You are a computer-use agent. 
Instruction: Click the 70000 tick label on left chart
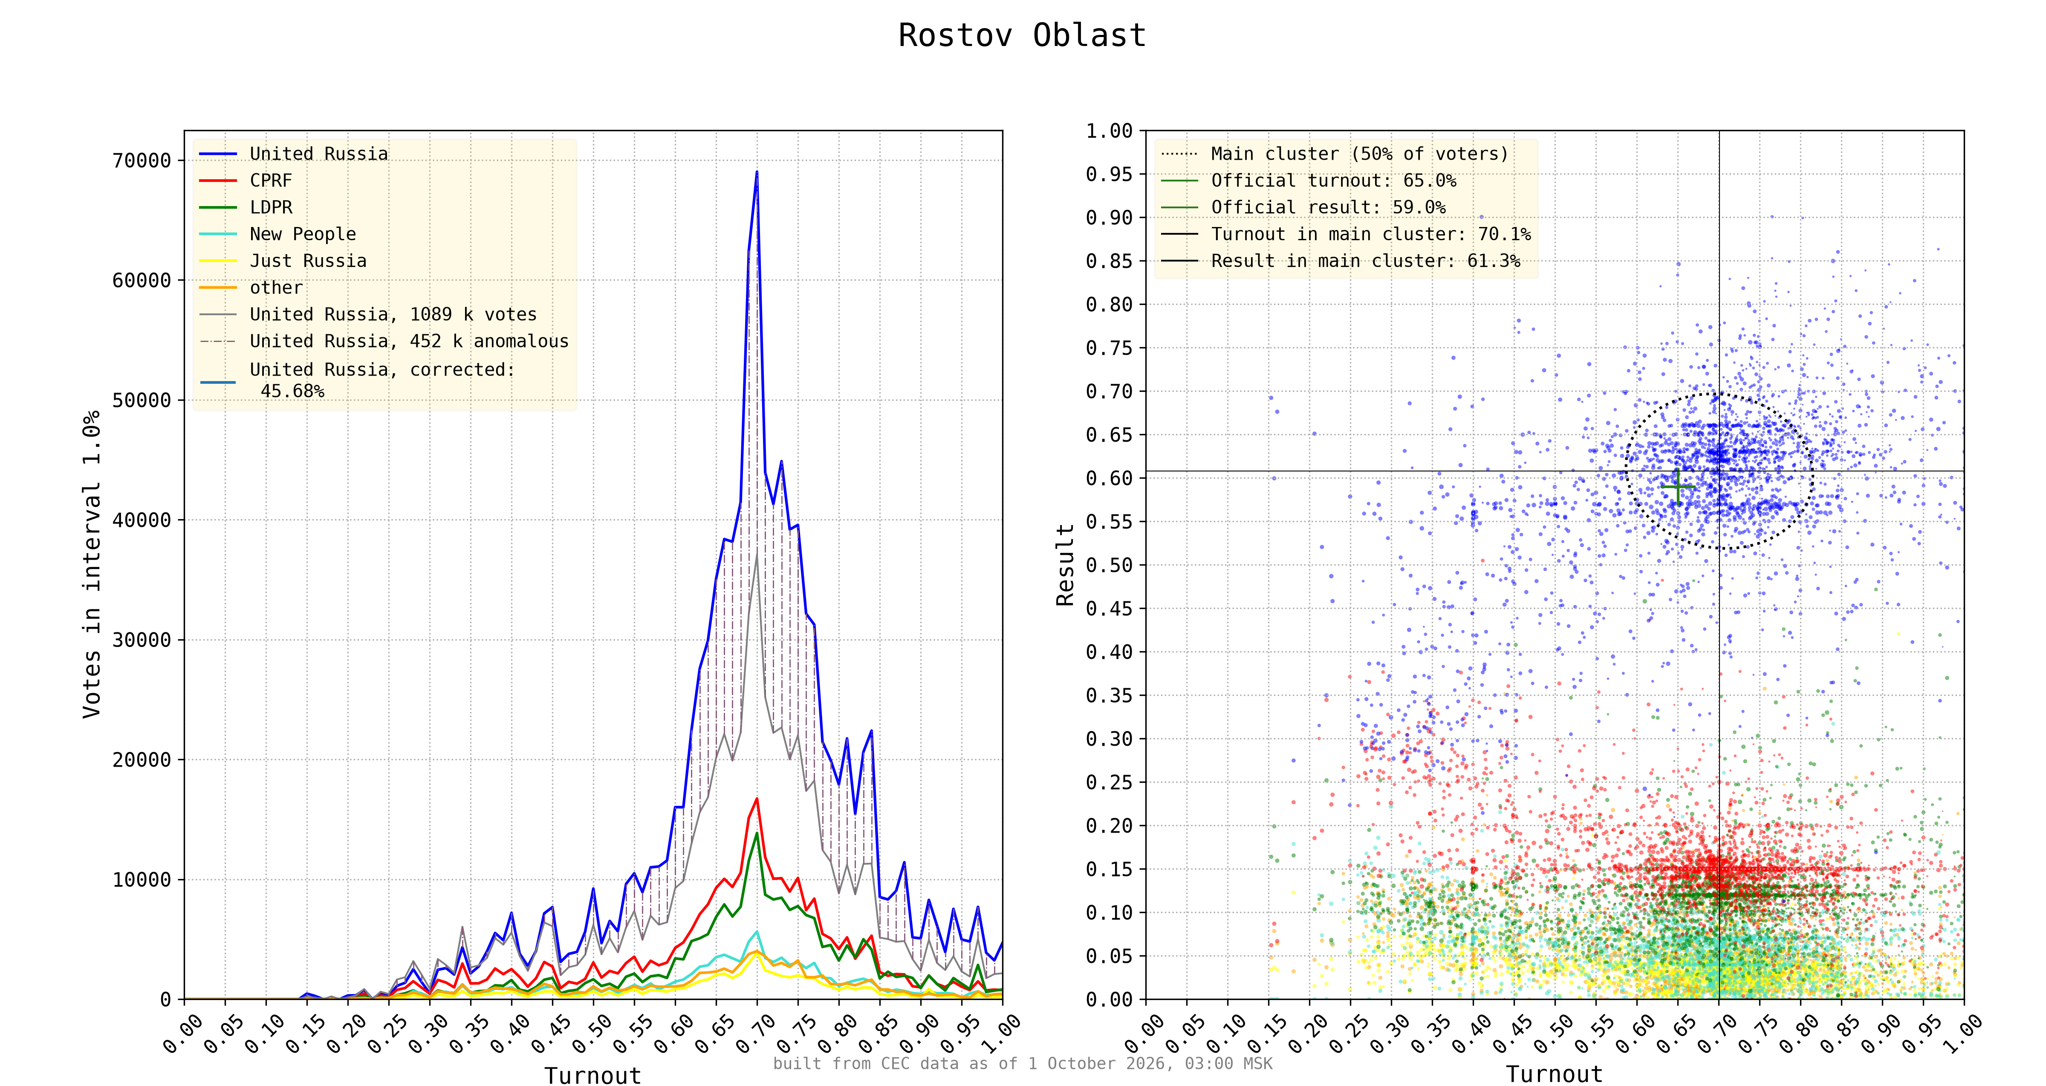pos(142,161)
